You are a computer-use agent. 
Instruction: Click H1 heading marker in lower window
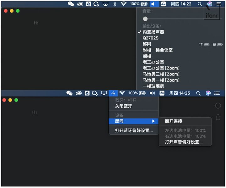[35, 112]
